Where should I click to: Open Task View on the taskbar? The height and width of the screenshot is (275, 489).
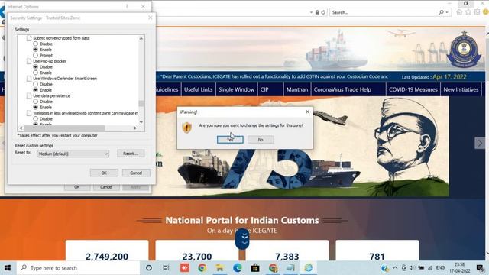[167, 268]
